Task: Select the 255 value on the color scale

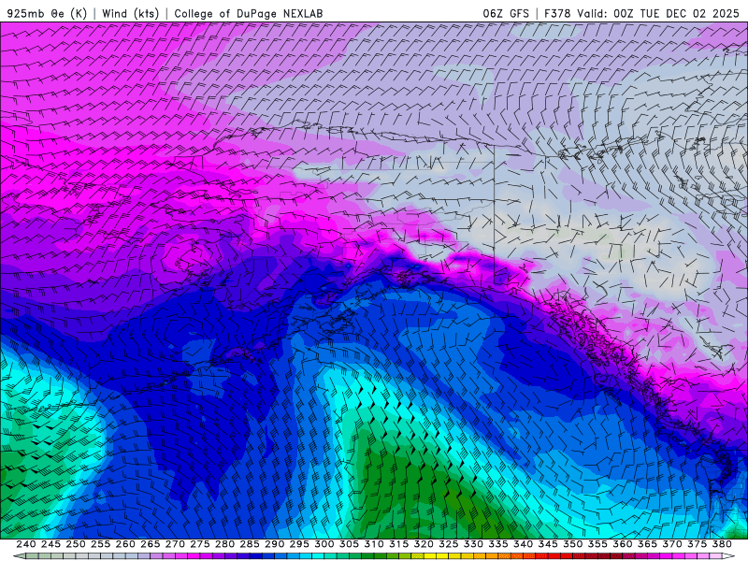Action: coord(100,544)
